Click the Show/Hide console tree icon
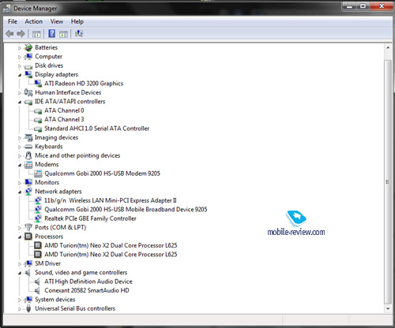395x328 pixels. pos(36,34)
